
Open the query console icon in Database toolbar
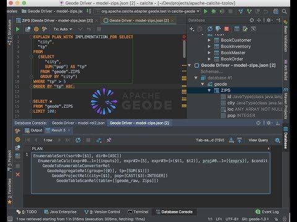point(253,29)
